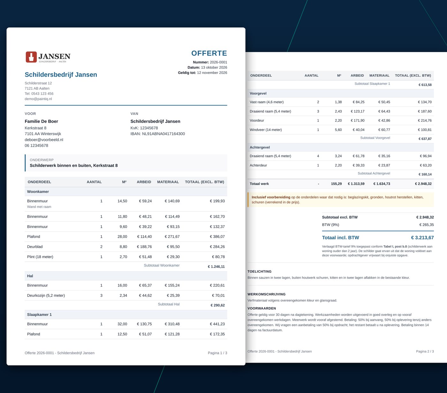Click the date 13 oktober 2026
447x393 pixels.
(214, 67)
